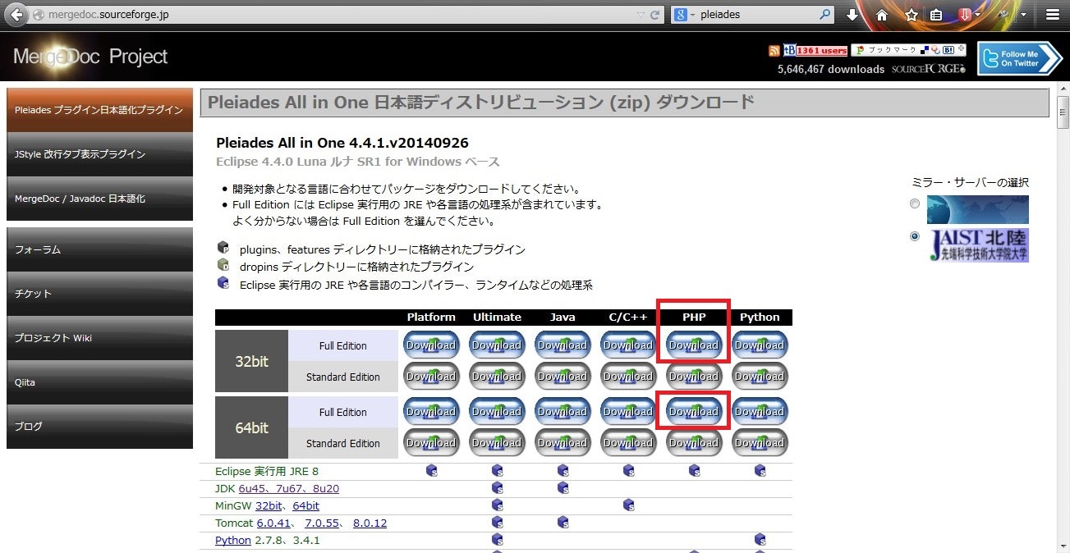Click the Hatena 'B' bookmark icon
Screen dimensions: 1070x553
pyautogui.click(x=789, y=50)
